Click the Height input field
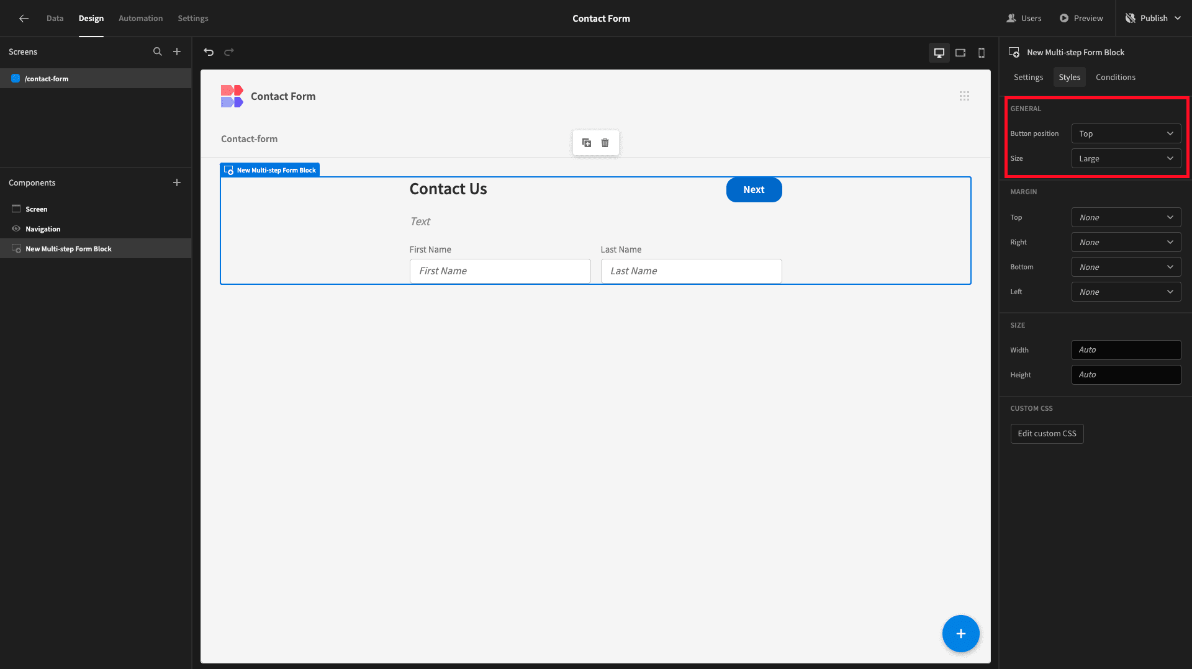1192x669 pixels. (1126, 375)
